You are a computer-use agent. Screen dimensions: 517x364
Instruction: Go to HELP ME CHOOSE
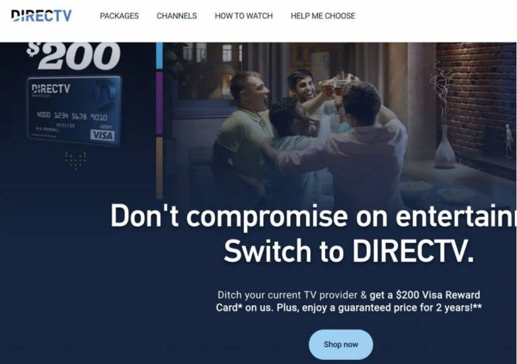point(323,16)
